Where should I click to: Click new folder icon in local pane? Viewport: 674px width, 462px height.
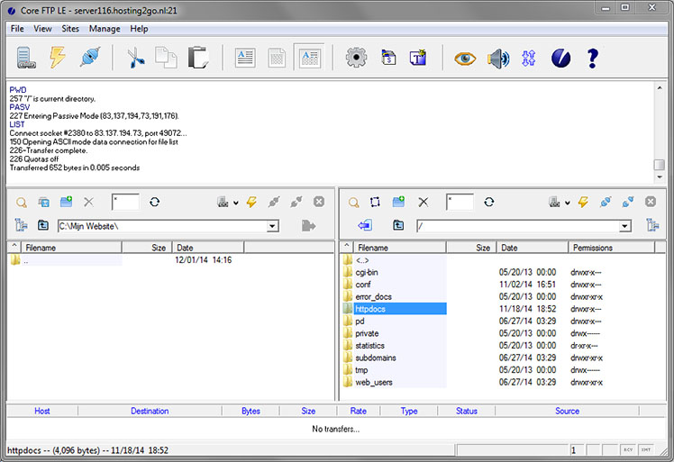point(66,202)
